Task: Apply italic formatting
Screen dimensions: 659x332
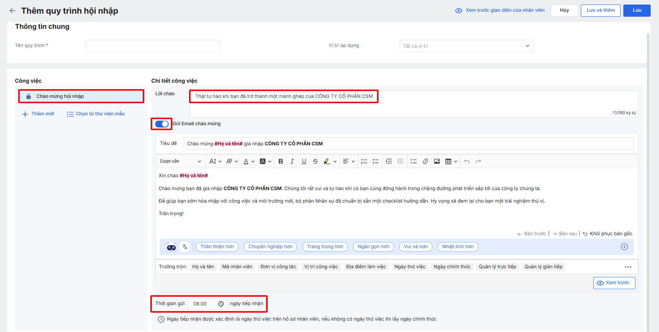Action: tap(292, 161)
